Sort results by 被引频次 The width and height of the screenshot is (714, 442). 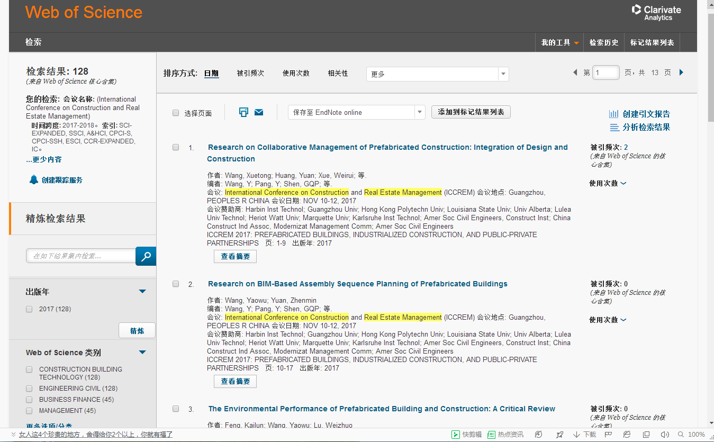point(250,74)
